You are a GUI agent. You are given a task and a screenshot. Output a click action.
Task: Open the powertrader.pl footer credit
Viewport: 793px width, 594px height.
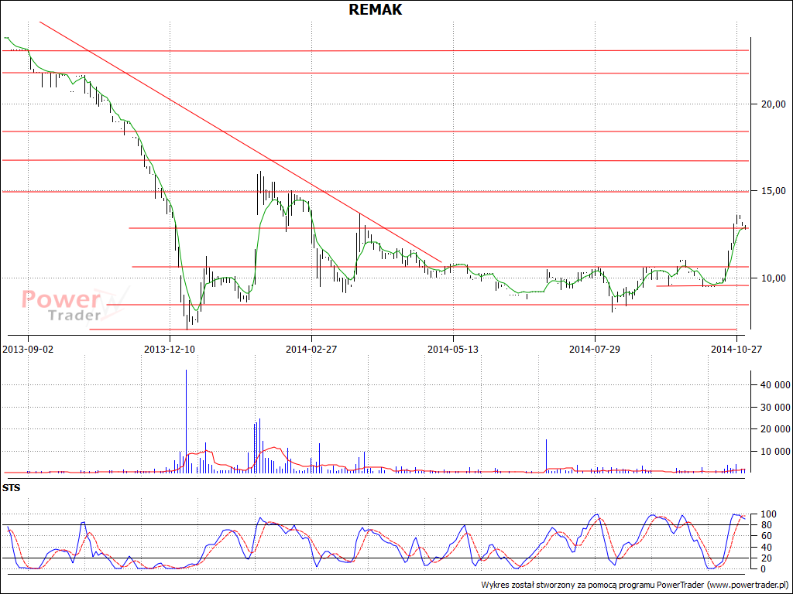(635, 585)
